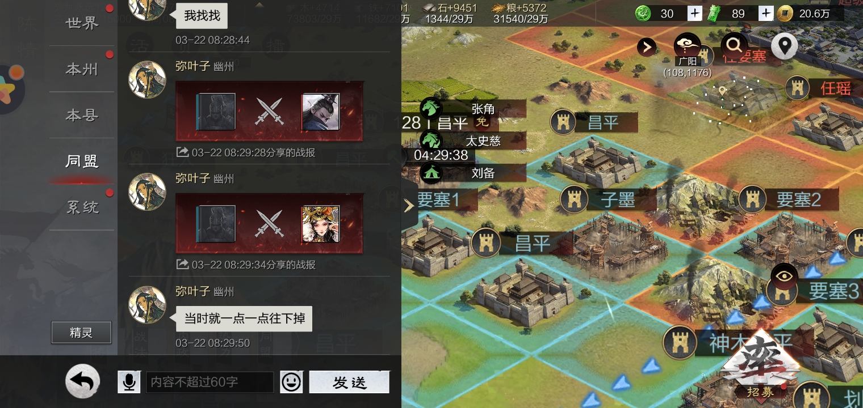The height and width of the screenshot is (408, 863).
Task: Open the 08:29:34 shared battle report
Action: [269, 223]
